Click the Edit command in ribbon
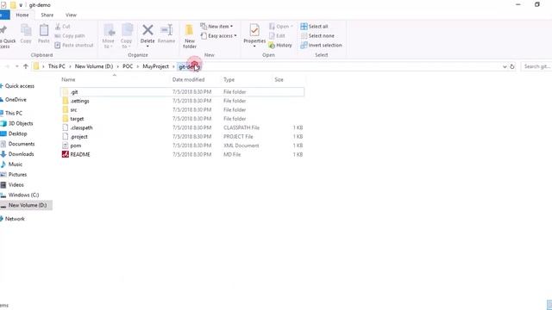 [x=277, y=36]
